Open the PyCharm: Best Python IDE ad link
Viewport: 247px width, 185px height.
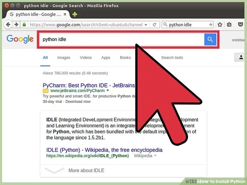point(89,85)
